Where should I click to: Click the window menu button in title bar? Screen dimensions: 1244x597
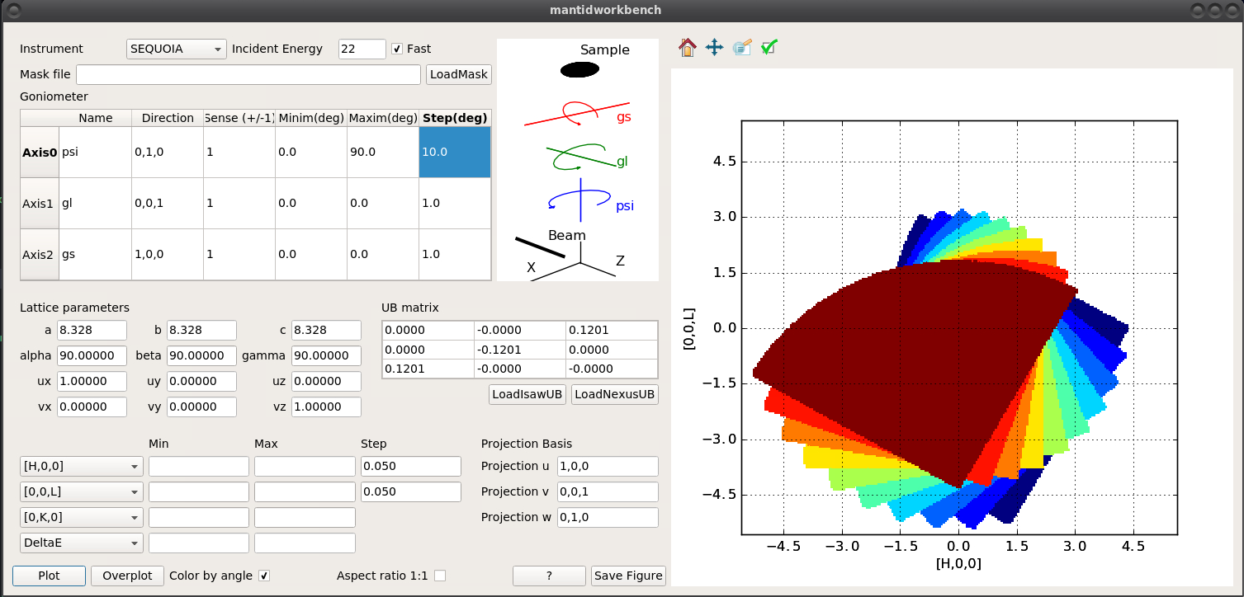[15, 10]
